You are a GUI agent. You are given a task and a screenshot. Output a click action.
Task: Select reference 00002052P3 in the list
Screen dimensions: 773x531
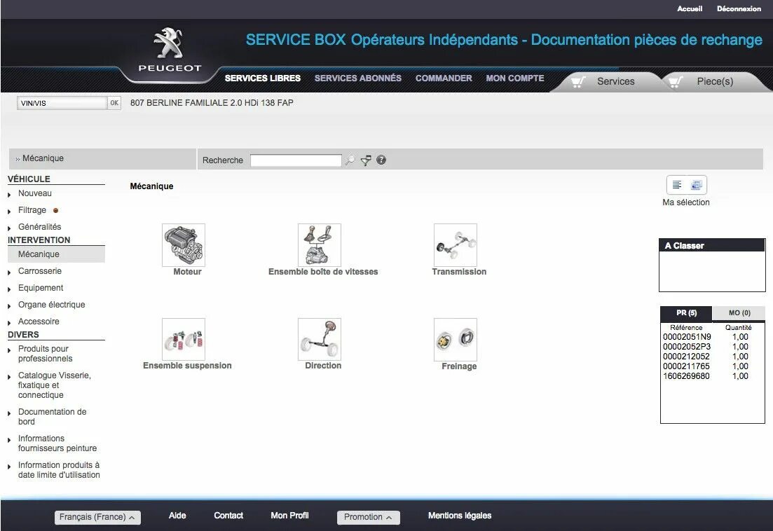[x=688, y=347]
